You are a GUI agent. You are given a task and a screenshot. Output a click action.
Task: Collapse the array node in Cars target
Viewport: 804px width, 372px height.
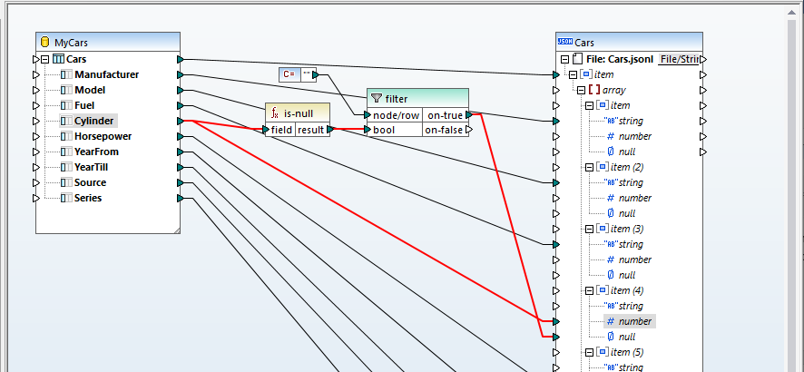(581, 90)
